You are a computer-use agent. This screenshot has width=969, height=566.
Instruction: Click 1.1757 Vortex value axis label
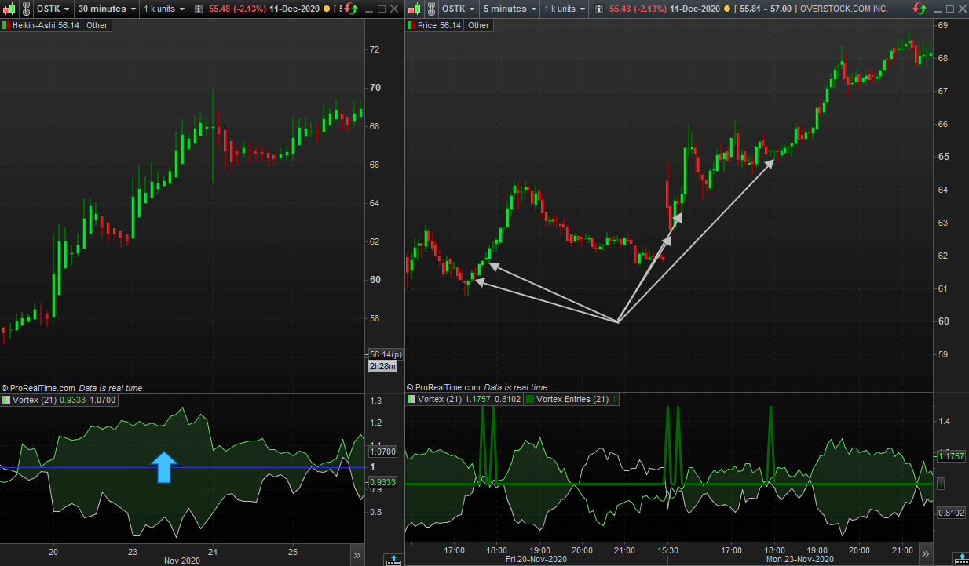point(950,455)
